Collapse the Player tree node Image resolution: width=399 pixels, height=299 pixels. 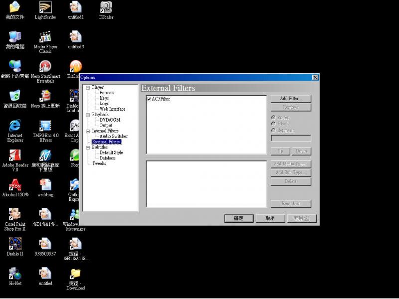88,88
